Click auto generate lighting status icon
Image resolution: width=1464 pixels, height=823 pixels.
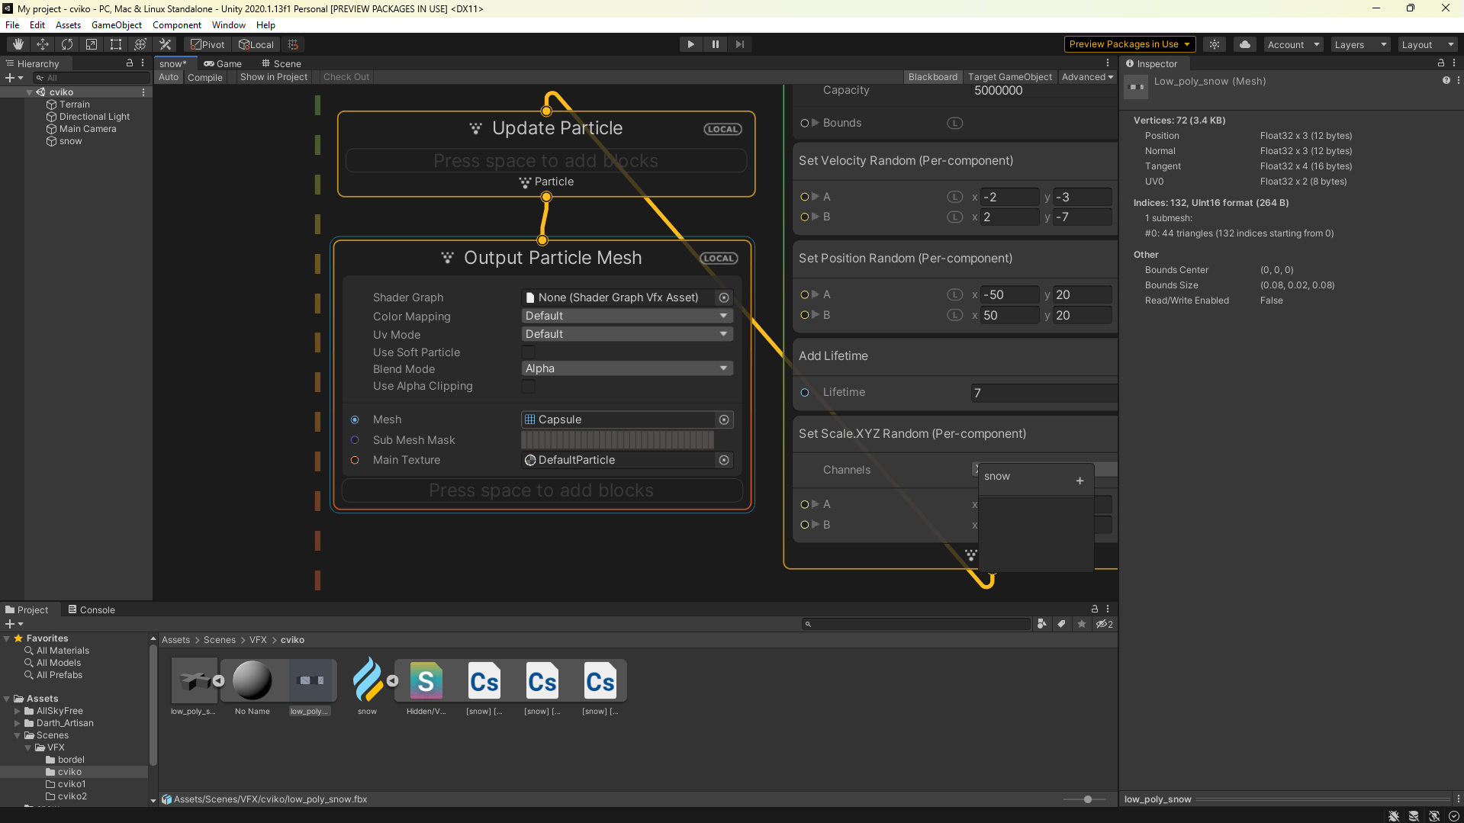coord(1433,815)
